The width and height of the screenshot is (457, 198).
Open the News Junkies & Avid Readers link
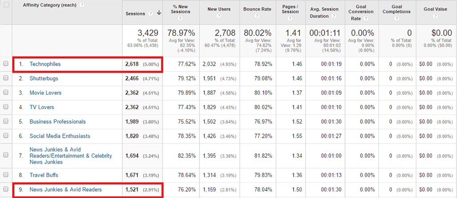point(66,190)
